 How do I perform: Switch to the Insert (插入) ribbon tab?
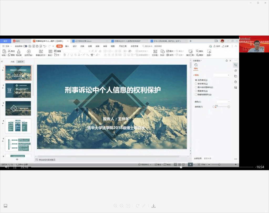click(x=67, y=46)
